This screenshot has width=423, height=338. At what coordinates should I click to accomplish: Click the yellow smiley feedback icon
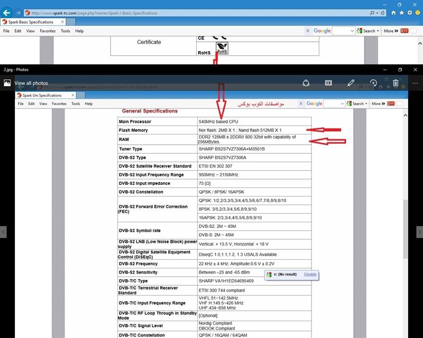point(418,13)
